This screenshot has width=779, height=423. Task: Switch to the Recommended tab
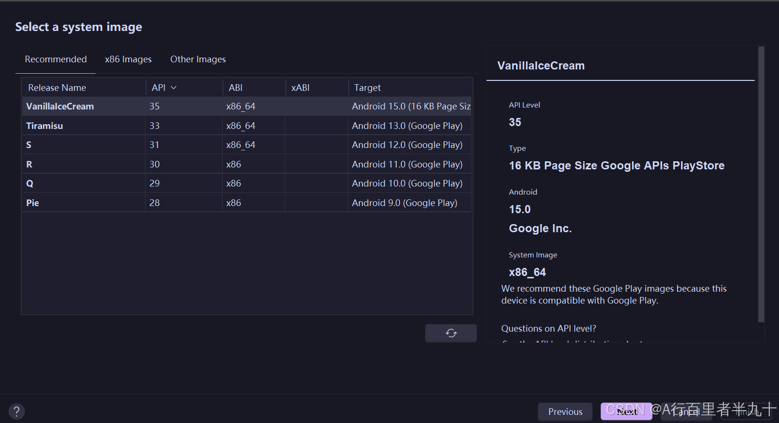(x=56, y=59)
